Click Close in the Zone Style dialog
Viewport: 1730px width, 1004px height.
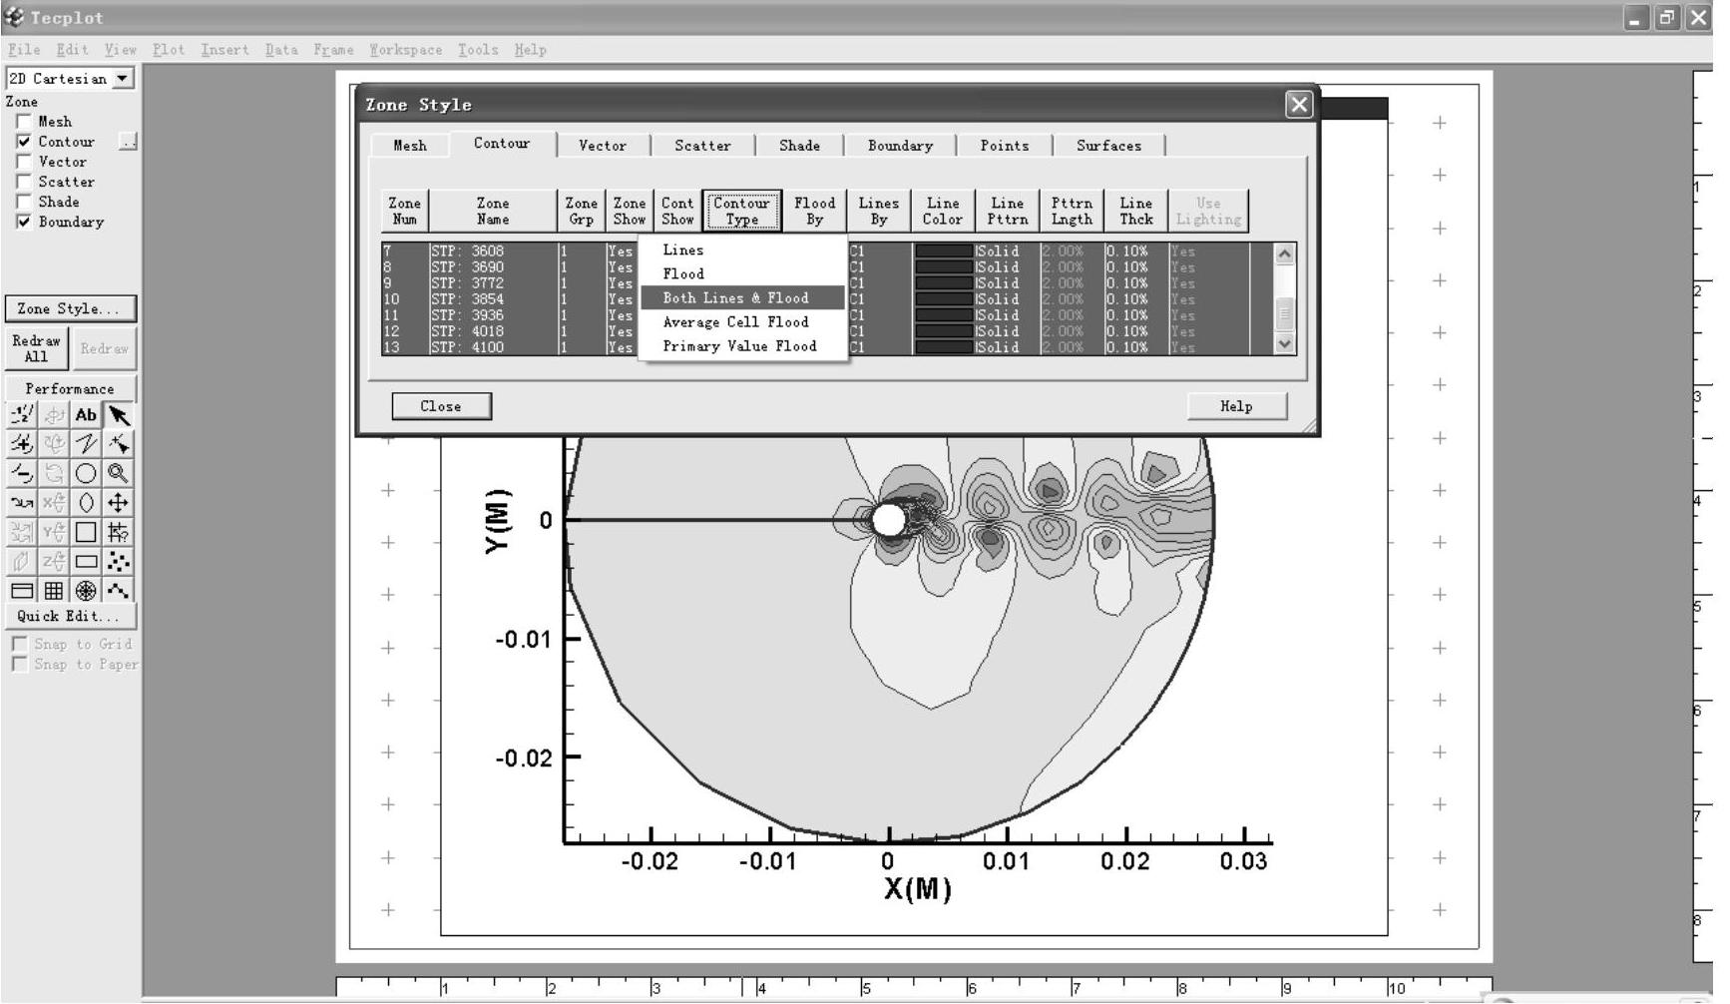[441, 406]
